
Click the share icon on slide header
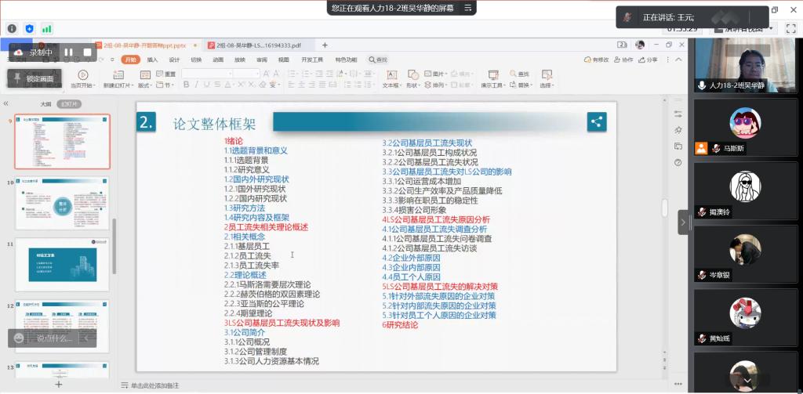pos(597,121)
